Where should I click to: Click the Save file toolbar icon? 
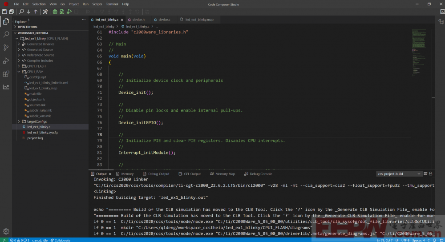click(x=4, y=12)
